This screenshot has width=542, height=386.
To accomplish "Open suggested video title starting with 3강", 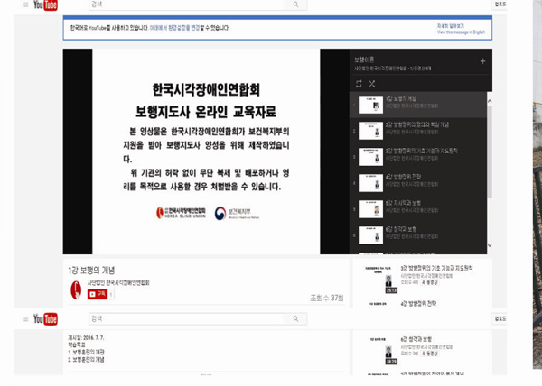I will point(436,268).
